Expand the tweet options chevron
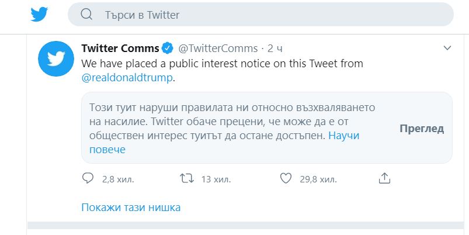Image resolution: width=469 pixels, height=235 pixels. click(x=447, y=48)
